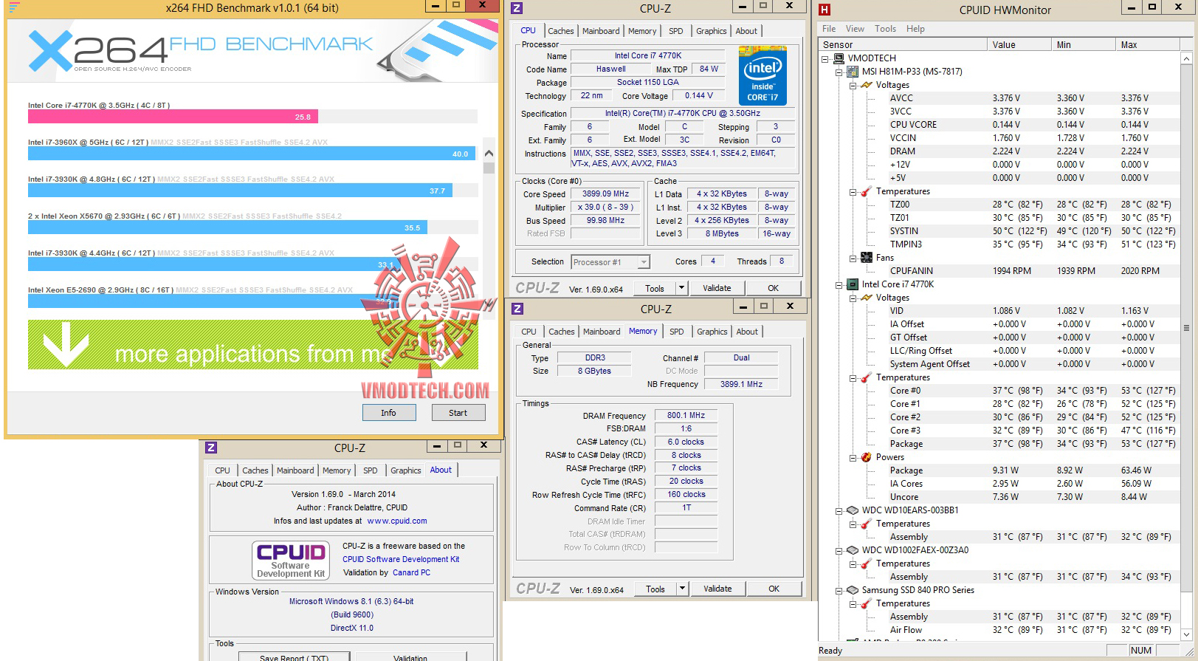Click the Value column header in HWMonitor
This screenshot has height=661, width=1198.
tap(1019, 45)
